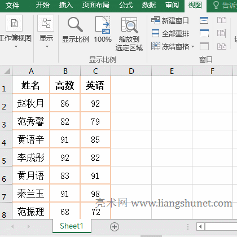
Task: Click the cell with value 85
Action: point(95,139)
